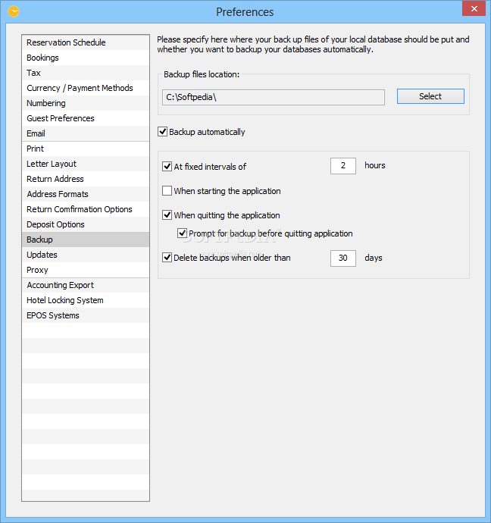Select Currency / Payment Methods
Image resolution: width=491 pixels, height=523 pixels.
pos(86,88)
